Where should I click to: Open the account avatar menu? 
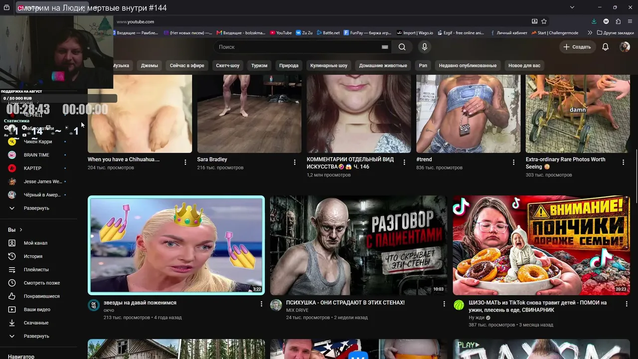tap(625, 47)
